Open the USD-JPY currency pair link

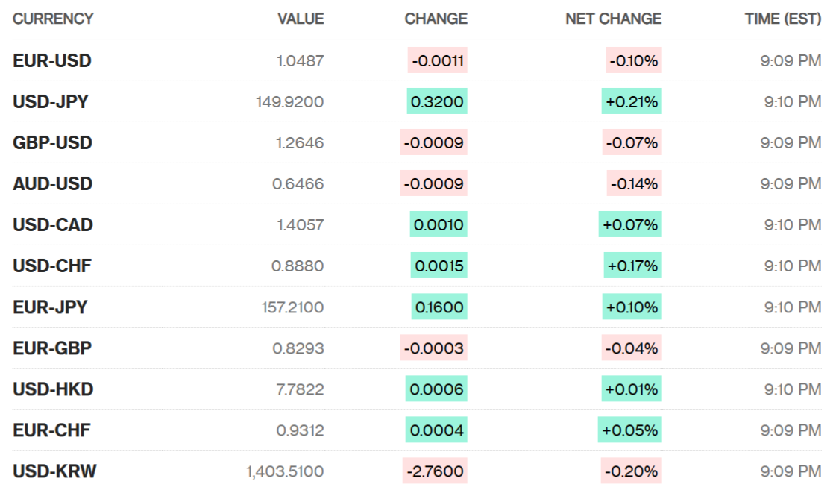click(50, 102)
